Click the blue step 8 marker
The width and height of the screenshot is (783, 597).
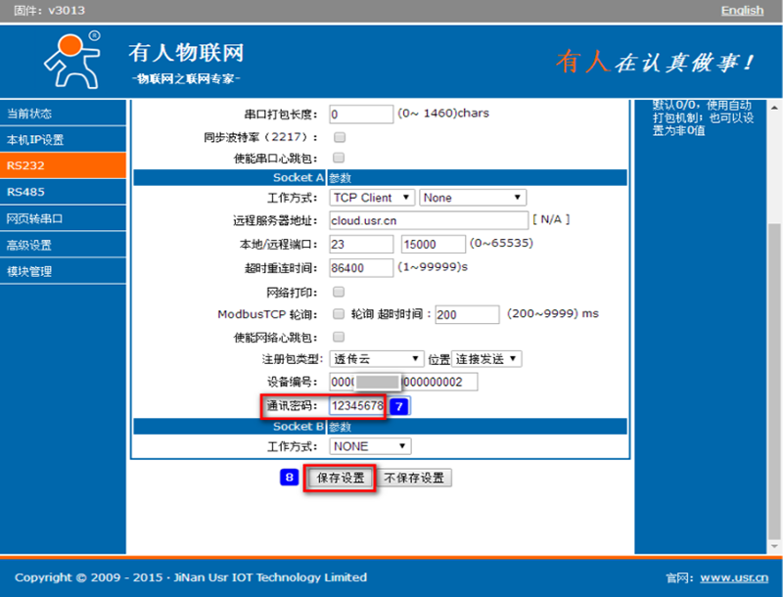tap(290, 478)
